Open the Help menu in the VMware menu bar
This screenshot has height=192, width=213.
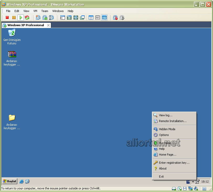(70, 11)
